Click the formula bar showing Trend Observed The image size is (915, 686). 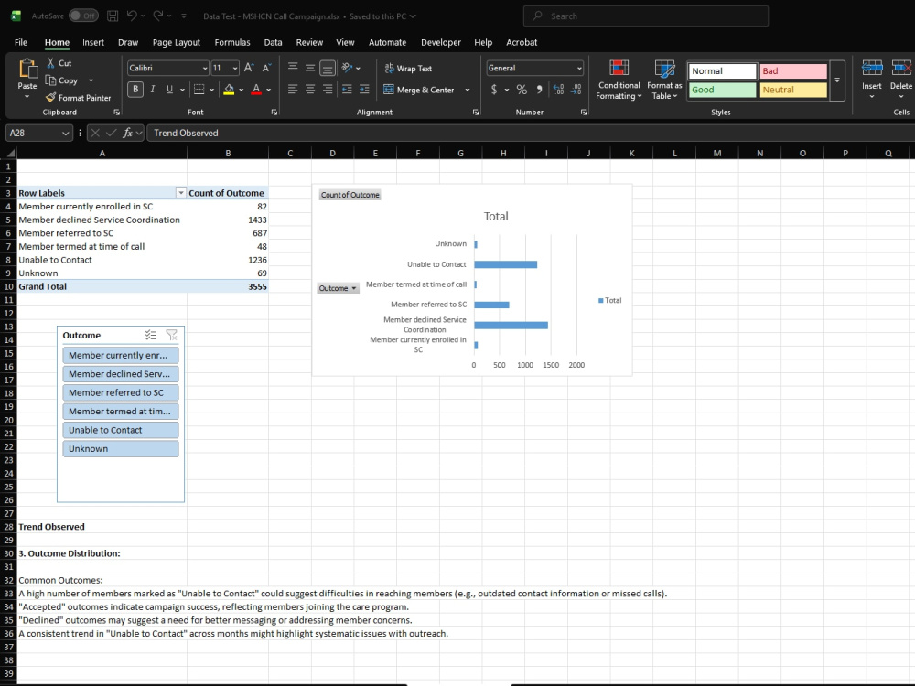(530, 133)
